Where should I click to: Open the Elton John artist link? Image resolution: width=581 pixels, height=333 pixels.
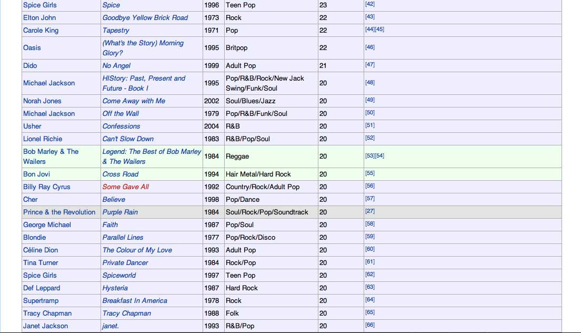(39, 18)
